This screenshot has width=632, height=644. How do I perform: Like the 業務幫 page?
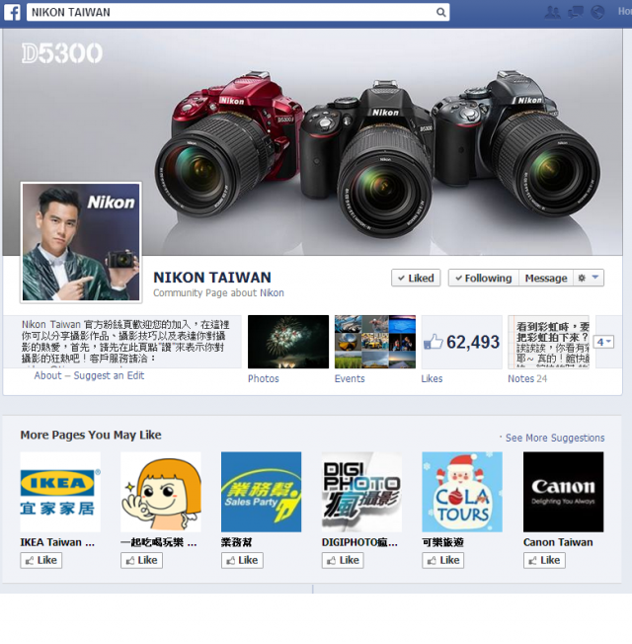pos(242,561)
